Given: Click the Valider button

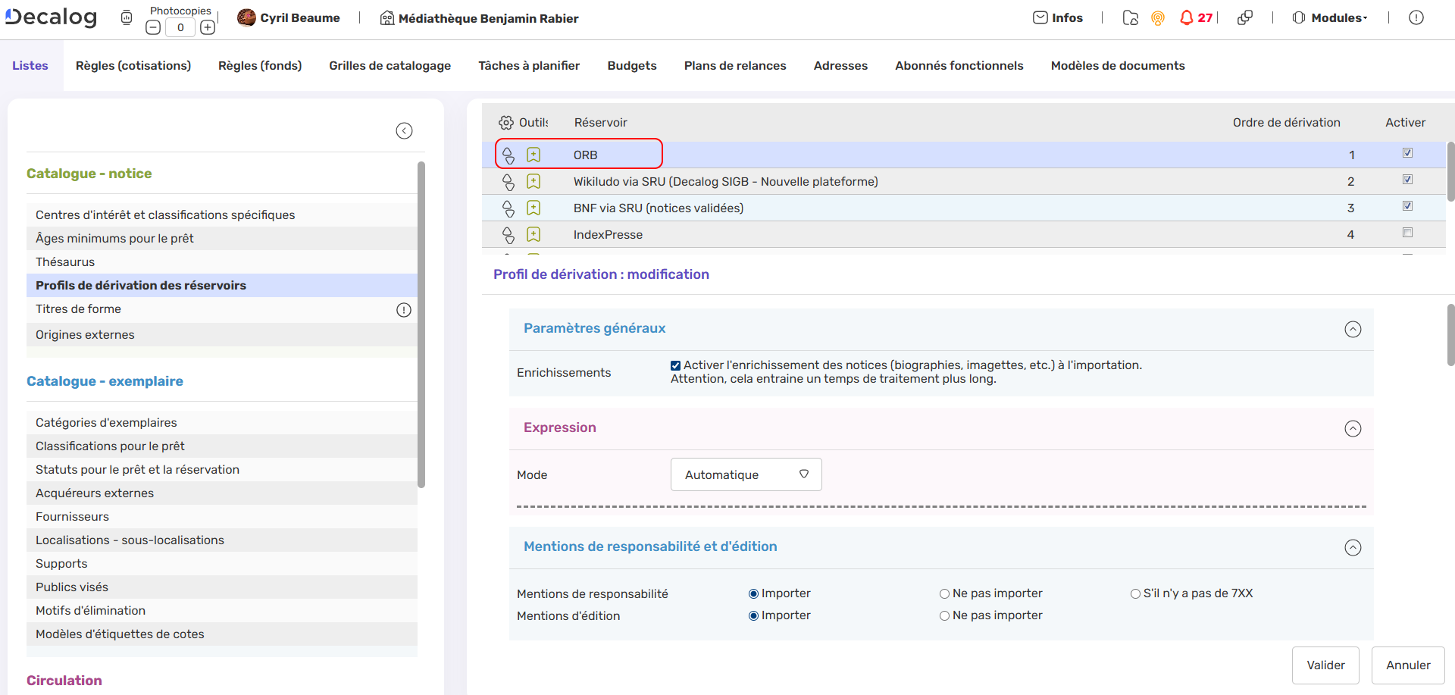Looking at the screenshot, I should tap(1325, 665).
